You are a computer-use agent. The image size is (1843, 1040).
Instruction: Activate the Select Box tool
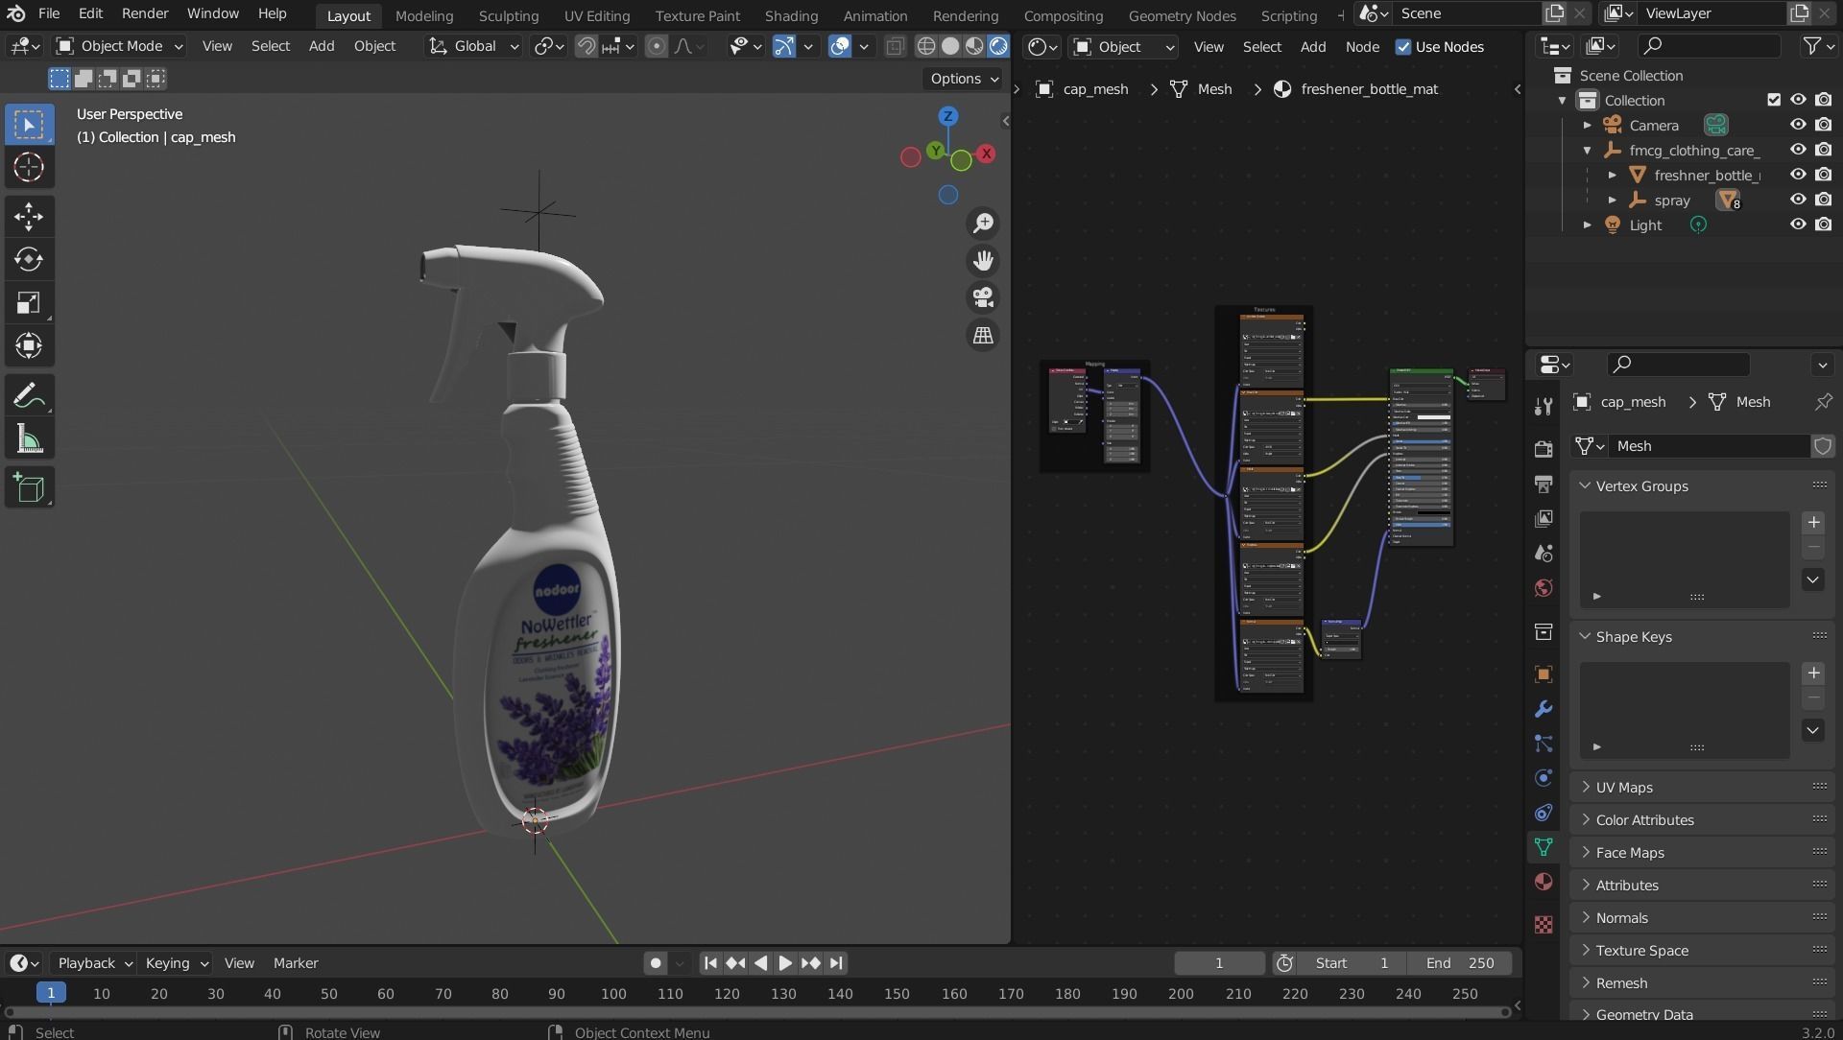coord(29,125)
